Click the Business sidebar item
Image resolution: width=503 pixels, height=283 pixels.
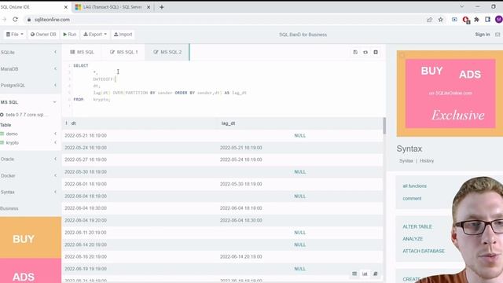click(9, 208)
